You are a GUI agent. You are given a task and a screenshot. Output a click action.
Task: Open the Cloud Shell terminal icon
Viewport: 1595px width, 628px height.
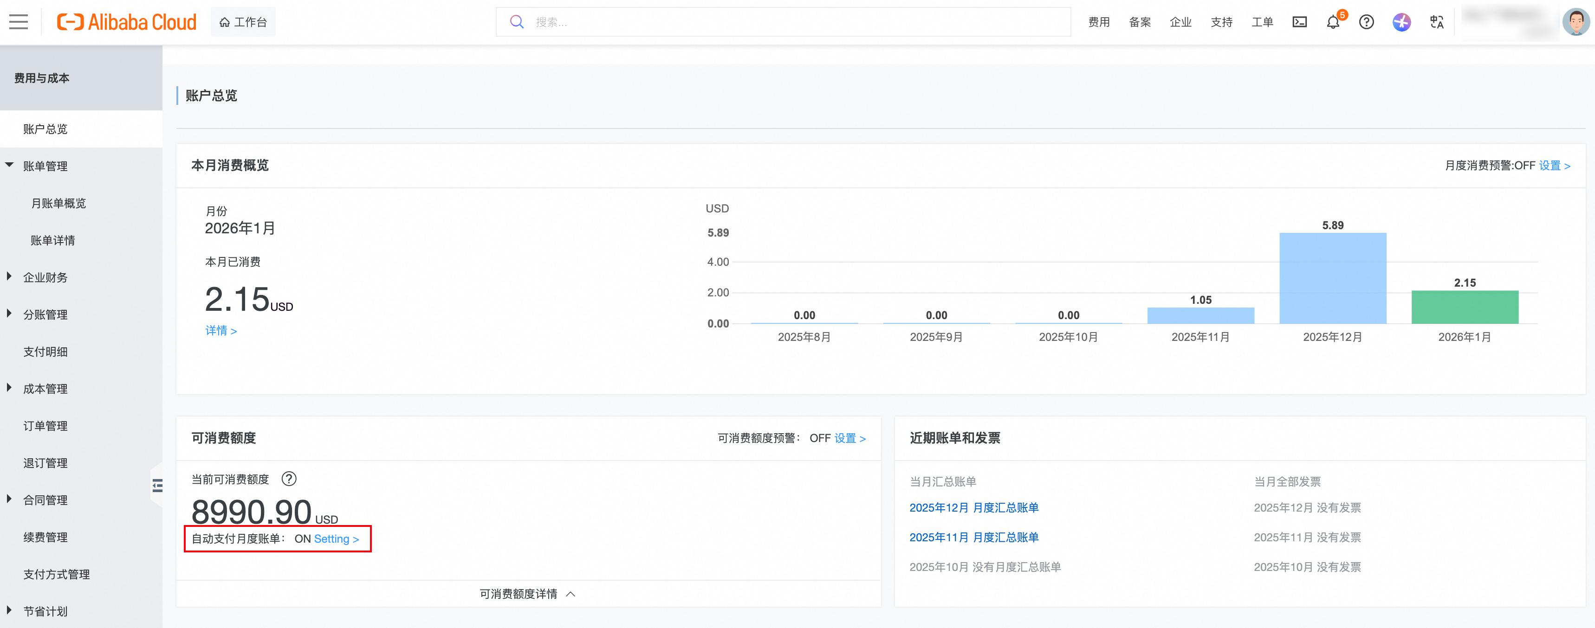[x=1300, y=22]
